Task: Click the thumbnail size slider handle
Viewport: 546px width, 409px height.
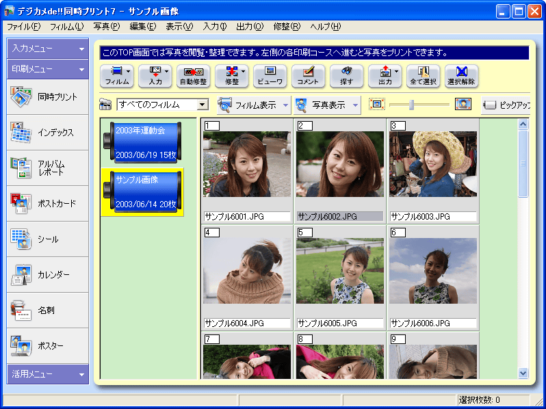Action: coord(411,105)
